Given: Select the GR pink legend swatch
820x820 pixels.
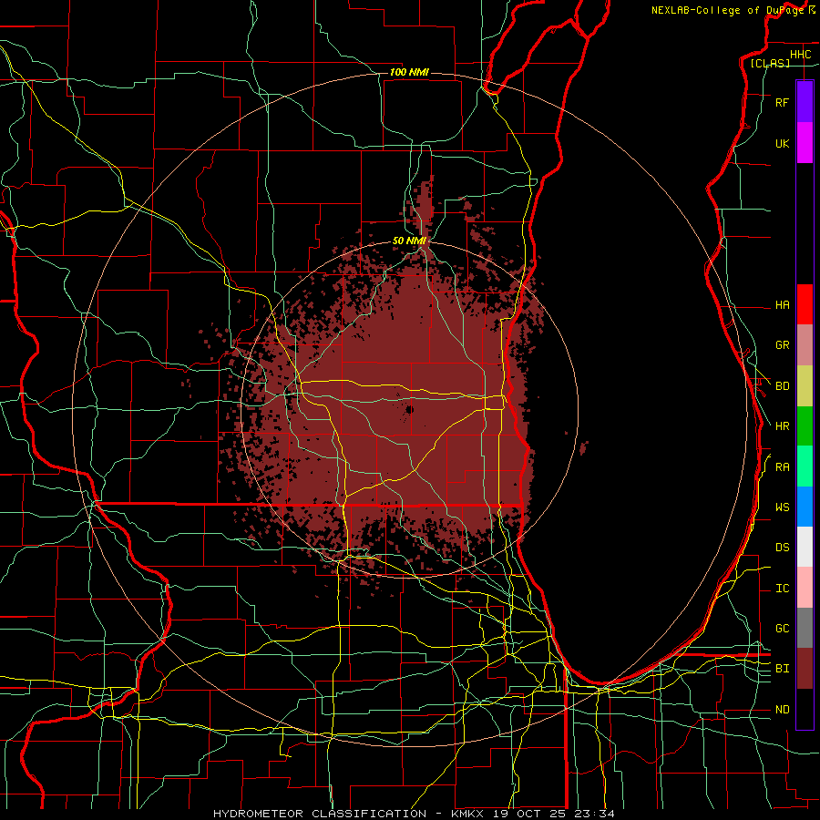Looking at the screenshot, I should pyautogui.click(x=805, y=345).
